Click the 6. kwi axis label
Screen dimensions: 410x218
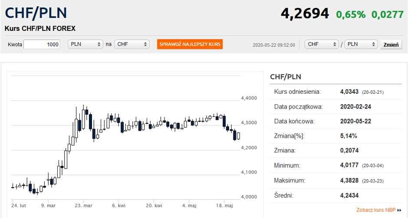119,206
